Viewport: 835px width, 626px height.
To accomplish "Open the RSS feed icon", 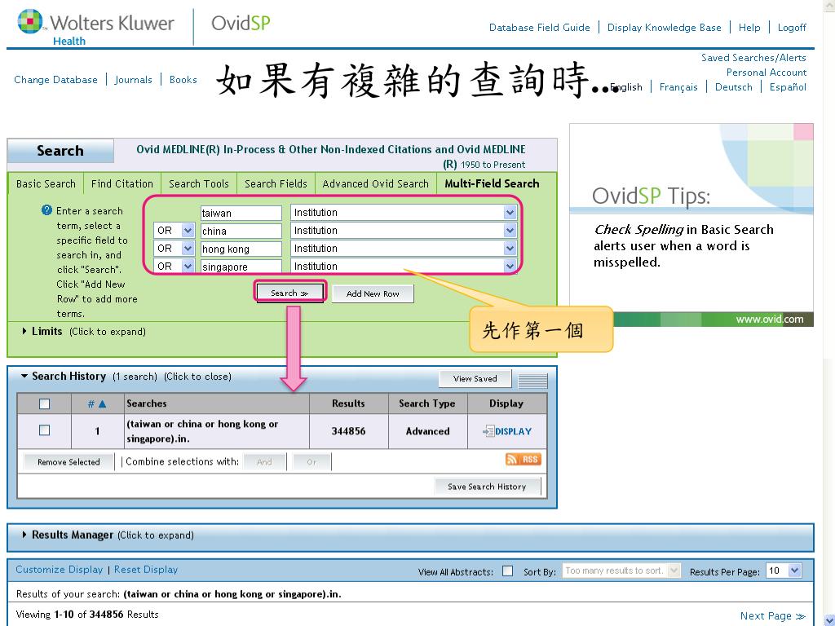I will (523, 460).
